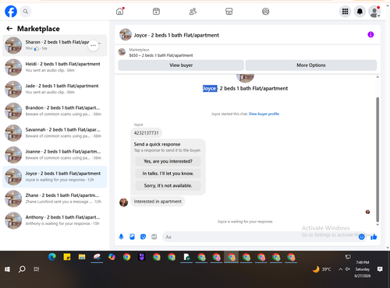Choose a GIF icon

pyautogui.click(x=154, y=237)
